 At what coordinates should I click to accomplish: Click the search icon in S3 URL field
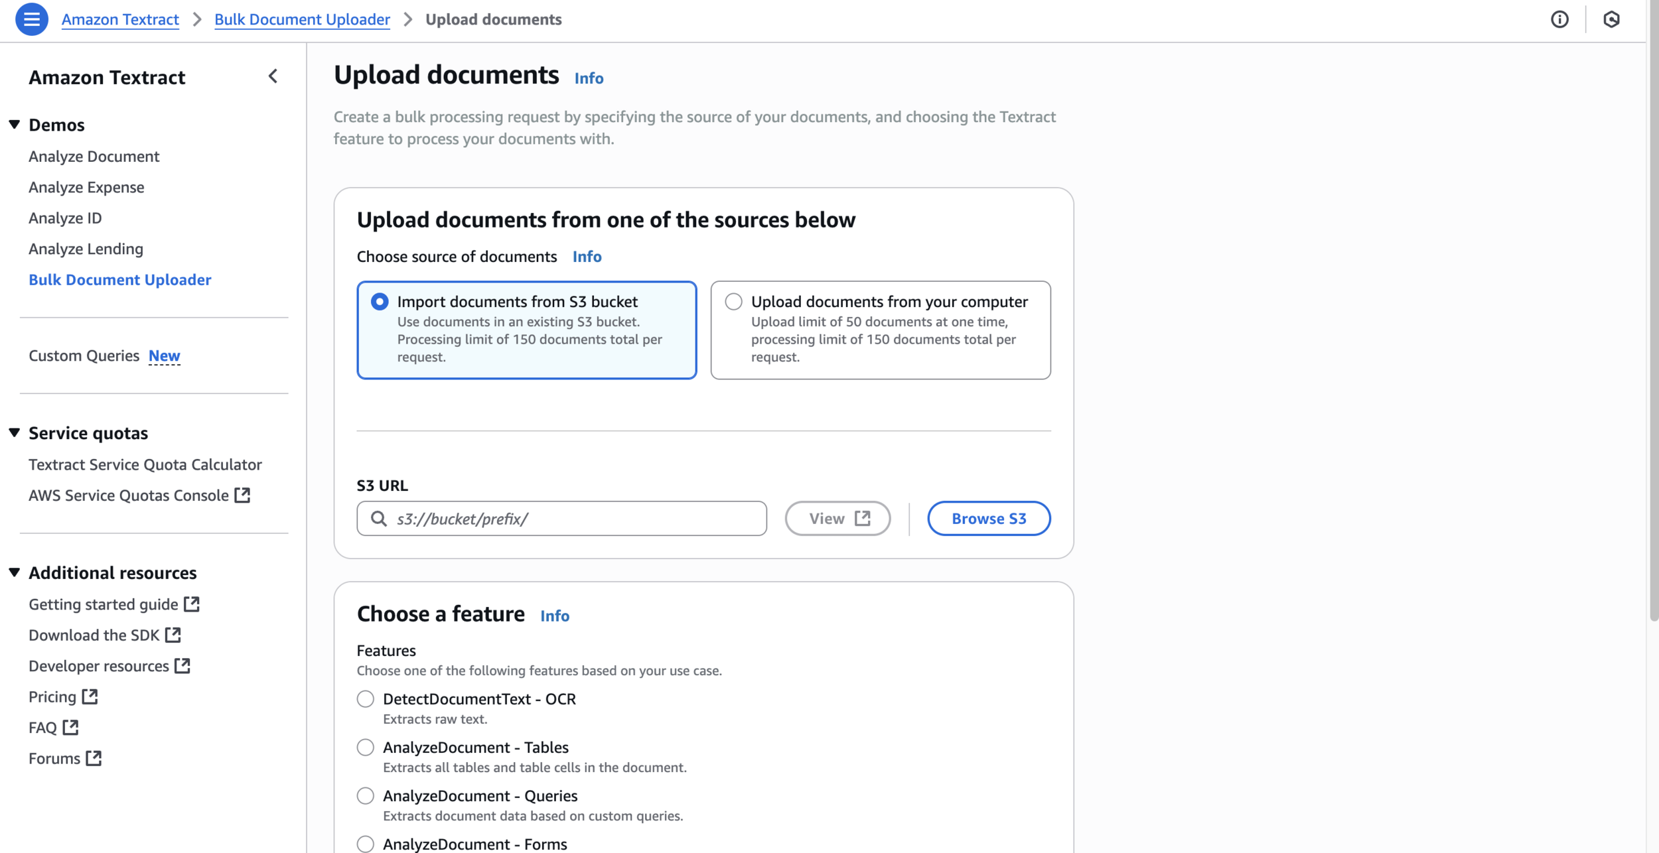coord(379,519)
